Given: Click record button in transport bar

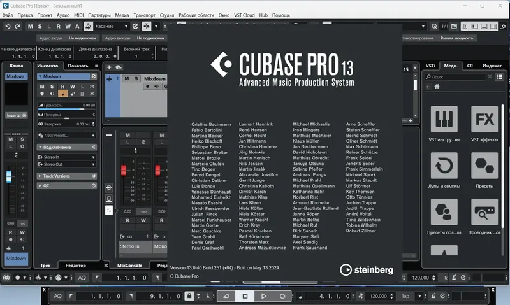Looking at the screenshot, I should [x=282, y=296].
